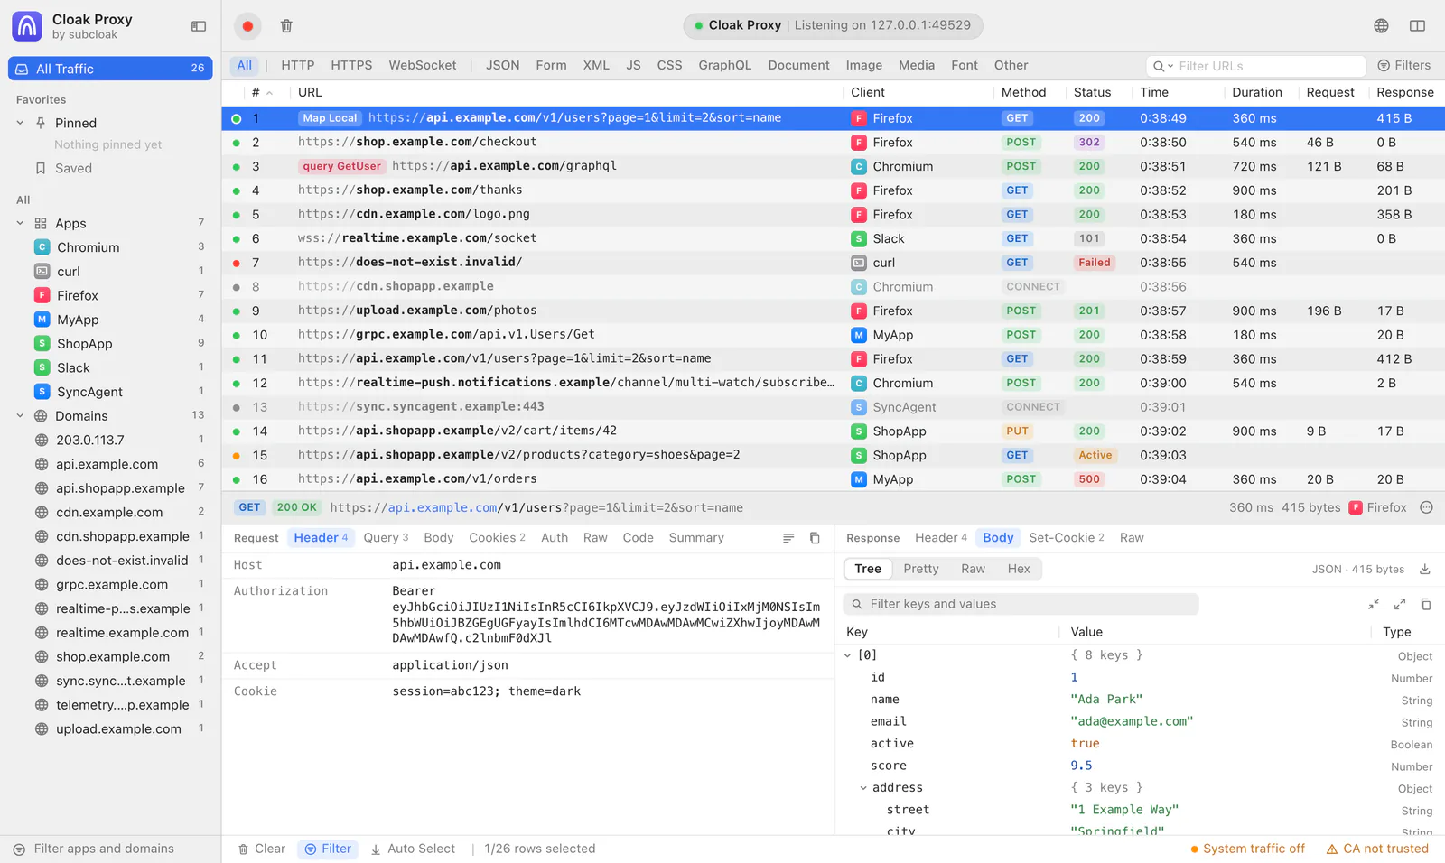Select the does-not-exist.invalid failed request row
The width and height of the screenshot is (1445, 863).
coord(833,263)
